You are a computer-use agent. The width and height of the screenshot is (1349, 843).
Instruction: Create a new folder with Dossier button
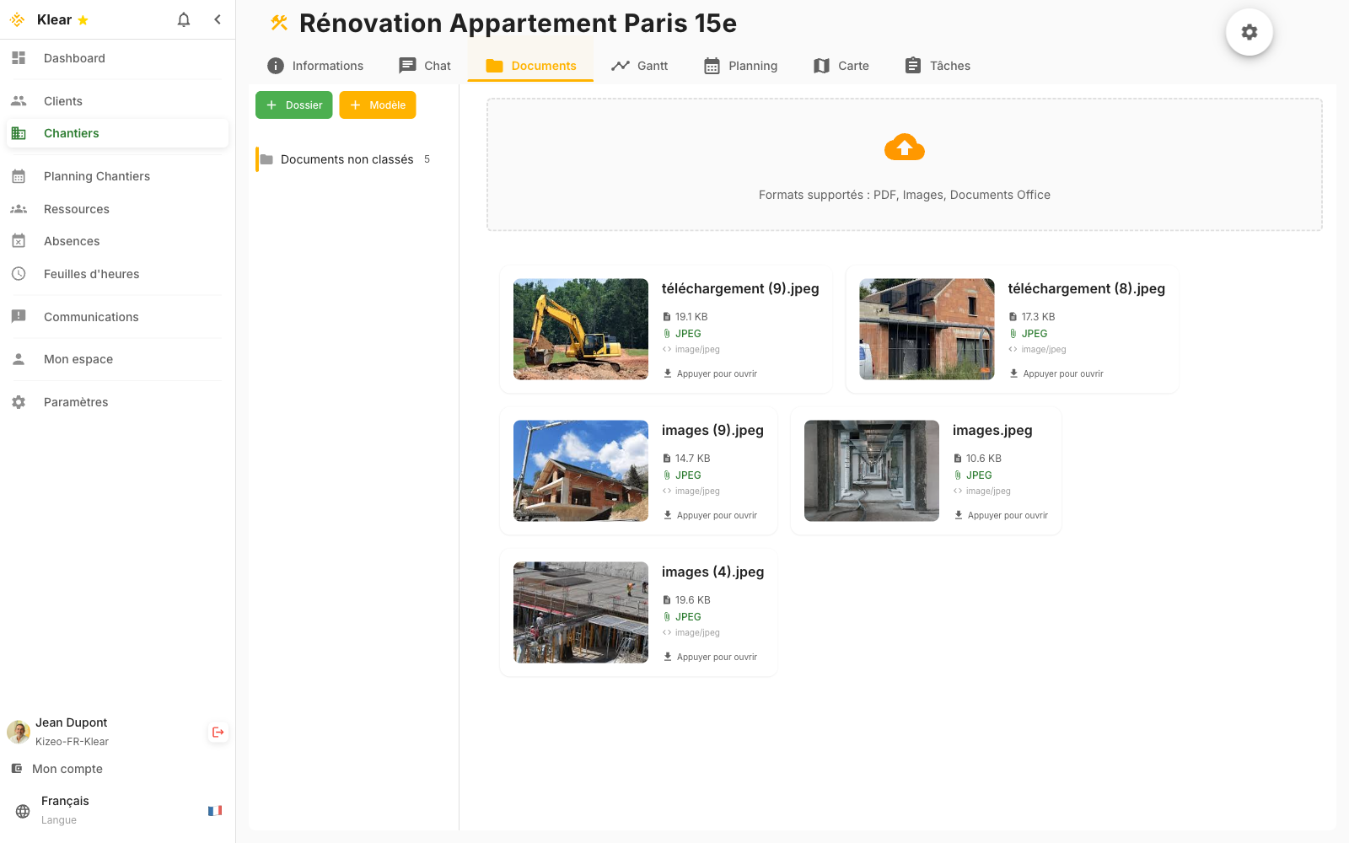pos(294,105)
